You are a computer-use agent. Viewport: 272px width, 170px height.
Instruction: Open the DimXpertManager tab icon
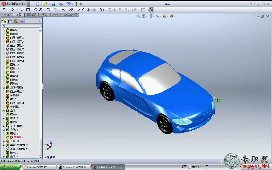(22, 21)
